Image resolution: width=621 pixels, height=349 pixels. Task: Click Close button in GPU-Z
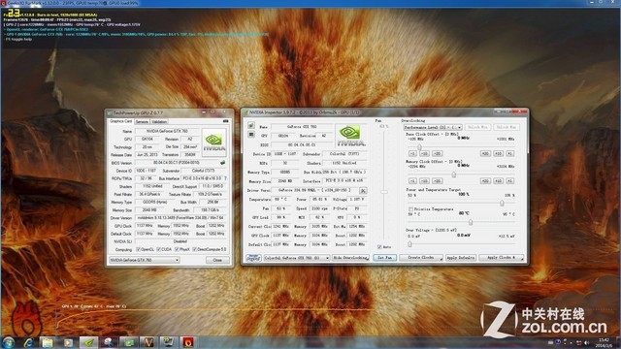(217, 260)
